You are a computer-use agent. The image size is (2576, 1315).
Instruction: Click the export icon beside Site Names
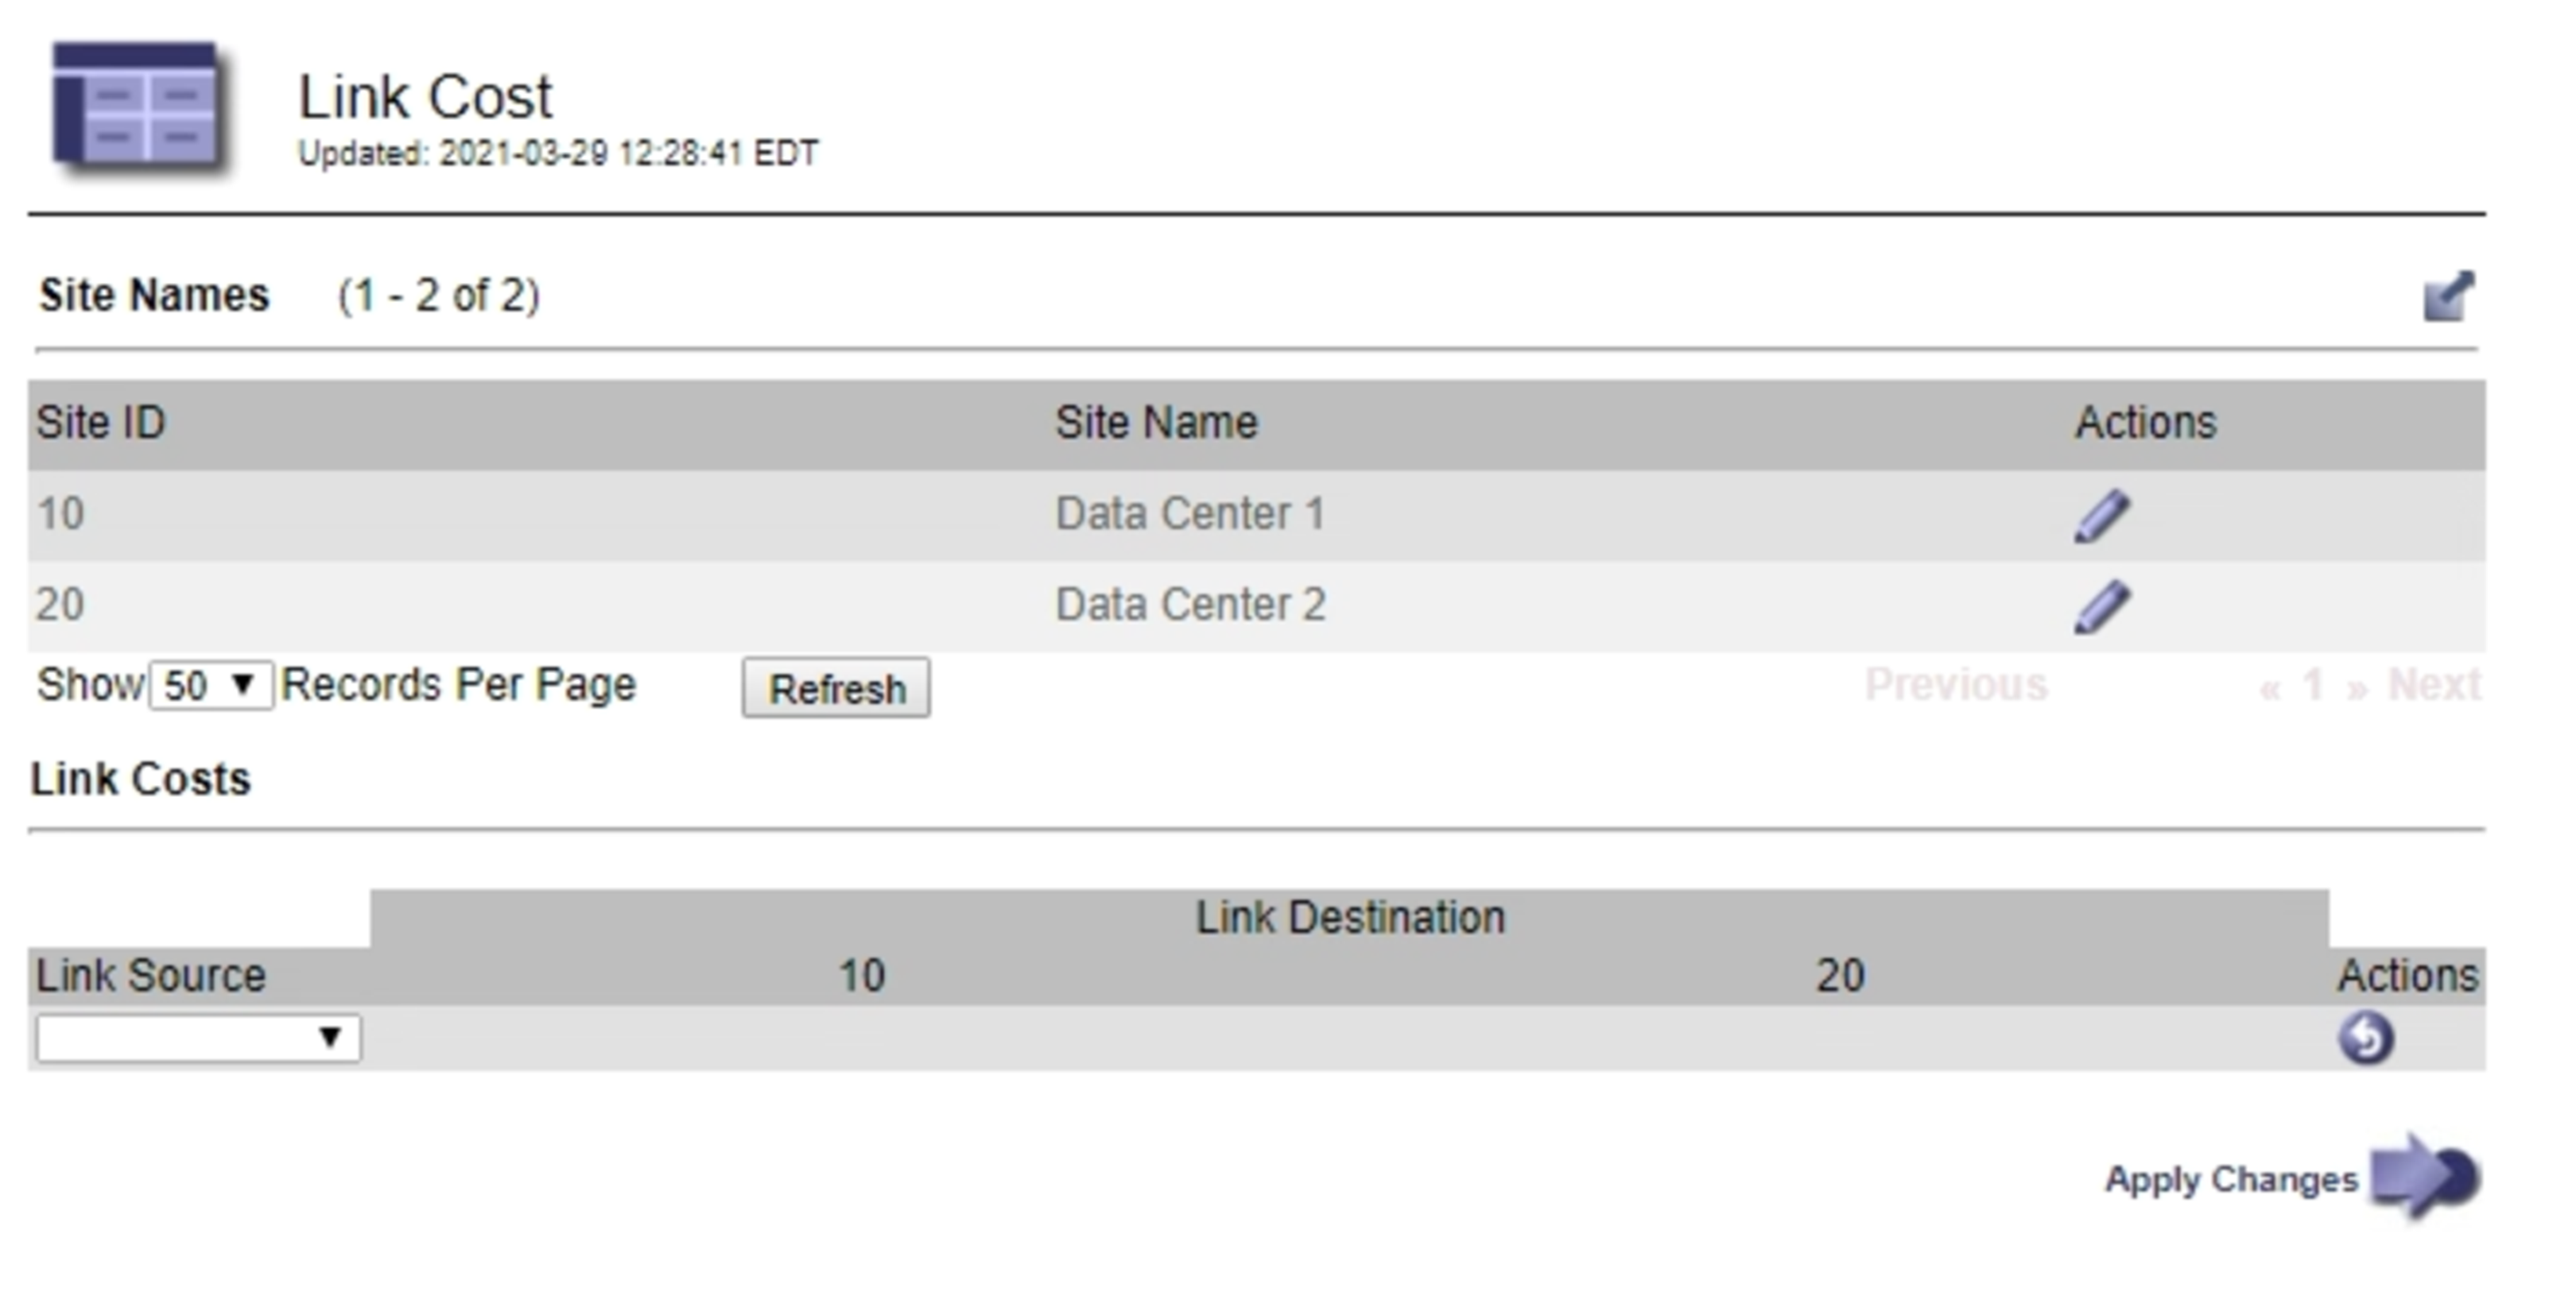(2448, 297)
